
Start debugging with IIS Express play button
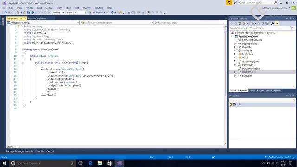click(90, 13)
